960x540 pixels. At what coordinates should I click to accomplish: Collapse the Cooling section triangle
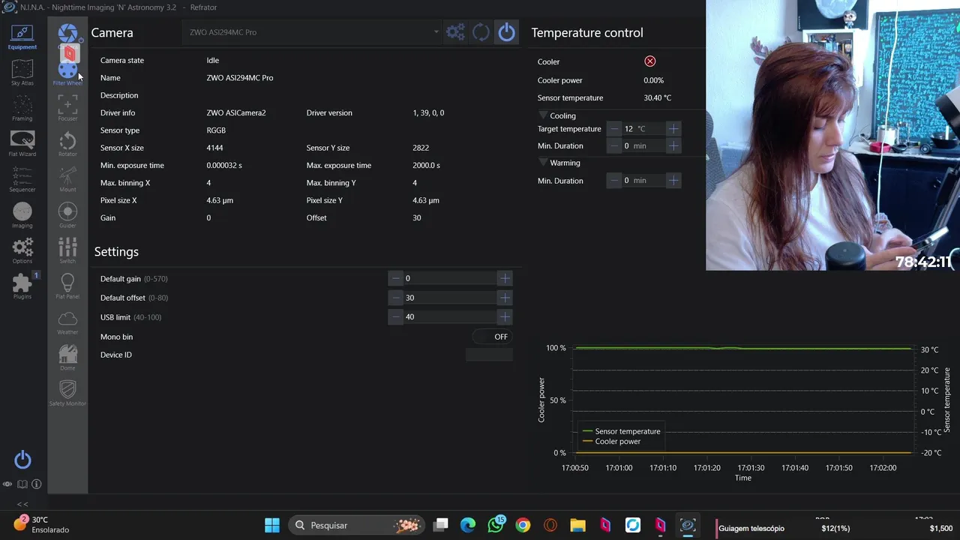543,115
